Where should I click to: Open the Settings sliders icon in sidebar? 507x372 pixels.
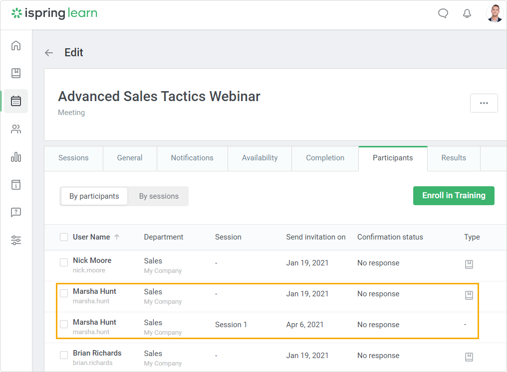16,241
